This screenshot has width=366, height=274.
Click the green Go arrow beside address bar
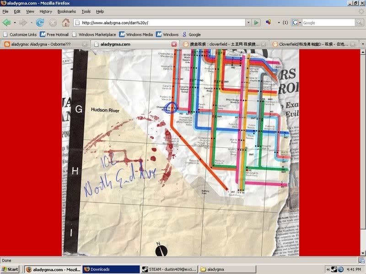click(x=257, y=22)
